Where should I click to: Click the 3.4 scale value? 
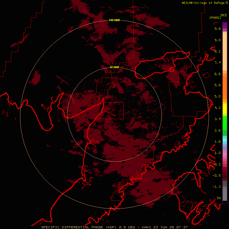coord(218,119)
